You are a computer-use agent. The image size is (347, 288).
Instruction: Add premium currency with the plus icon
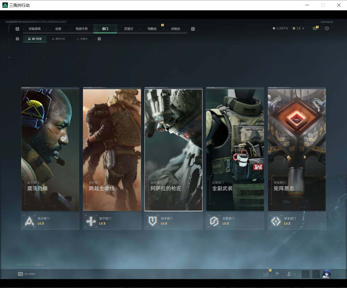303,28
